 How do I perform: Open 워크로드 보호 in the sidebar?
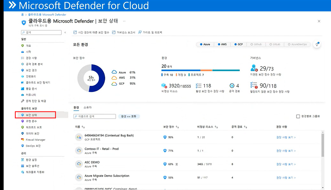(x=31, y=127)
